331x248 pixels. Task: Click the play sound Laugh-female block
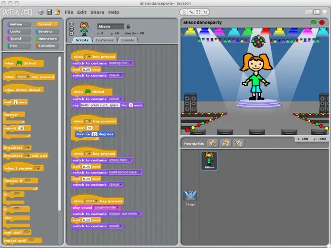pos(96,208)
